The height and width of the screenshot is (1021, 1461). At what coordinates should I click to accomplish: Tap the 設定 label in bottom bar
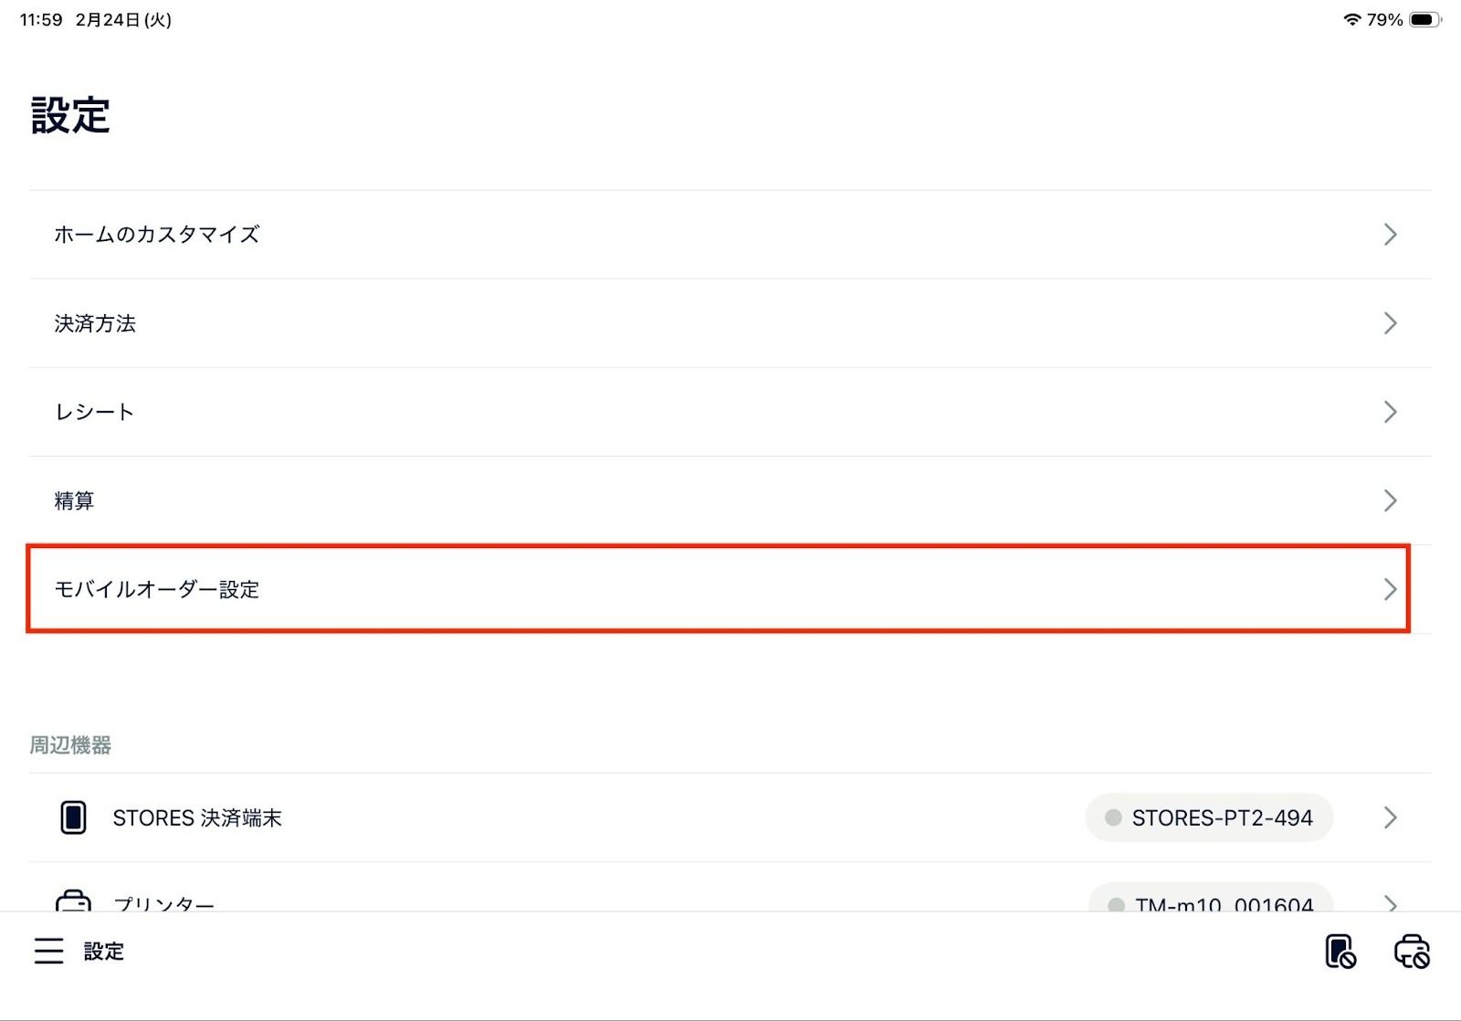104,952
